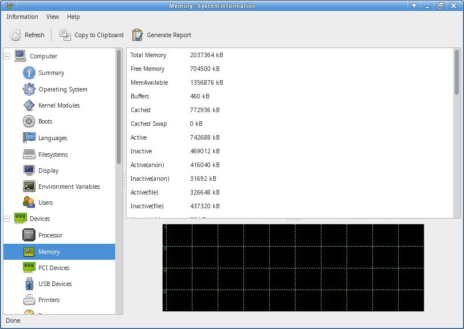Click the value 31692 kB
Screen dimensions: 464x329
click(x=203, y=179)
